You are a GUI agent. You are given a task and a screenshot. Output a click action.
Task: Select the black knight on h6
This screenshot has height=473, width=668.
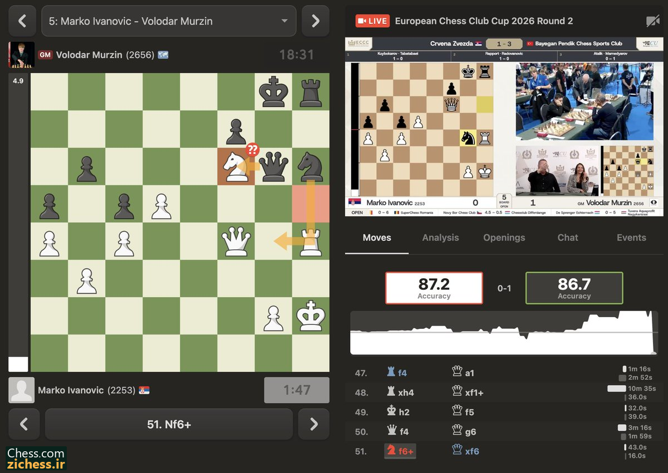pos(311,166)
